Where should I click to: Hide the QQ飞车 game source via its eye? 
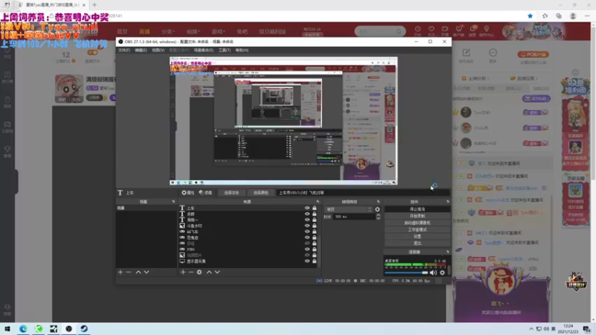[x=307, y=232]
